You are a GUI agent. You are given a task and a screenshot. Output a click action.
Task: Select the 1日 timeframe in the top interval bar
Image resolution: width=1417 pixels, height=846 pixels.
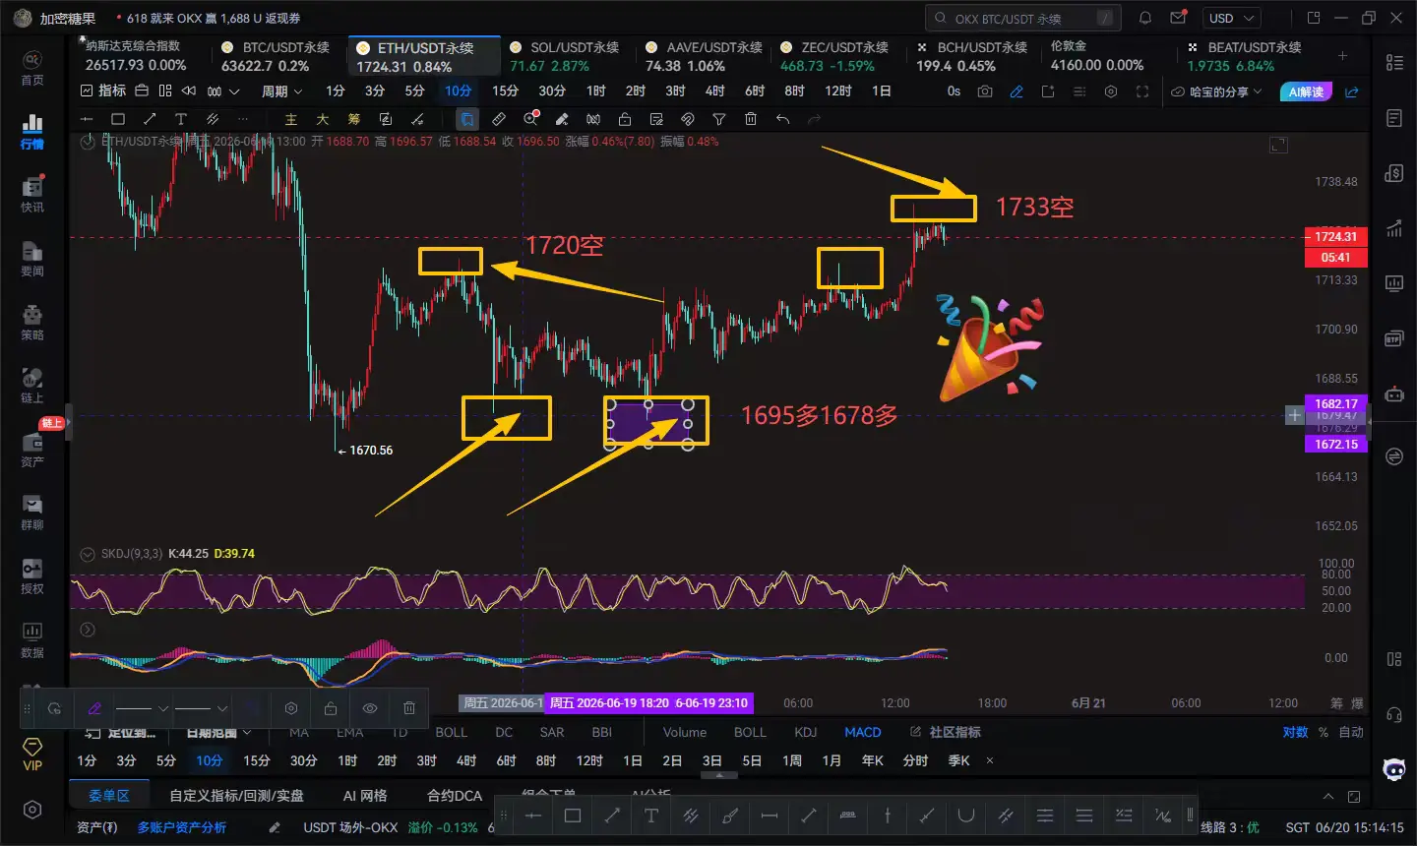[x=882, y=91]
